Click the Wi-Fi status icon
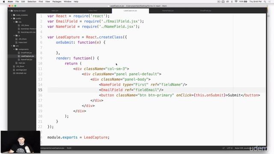Screen dimensions: 274x154 pyautogui.click(x=236, y=2)
